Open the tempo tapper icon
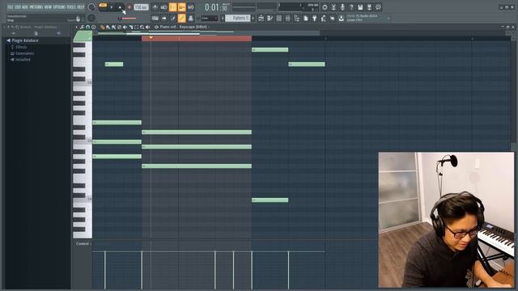Screen dimensions: 518x291 click(324, 19)
